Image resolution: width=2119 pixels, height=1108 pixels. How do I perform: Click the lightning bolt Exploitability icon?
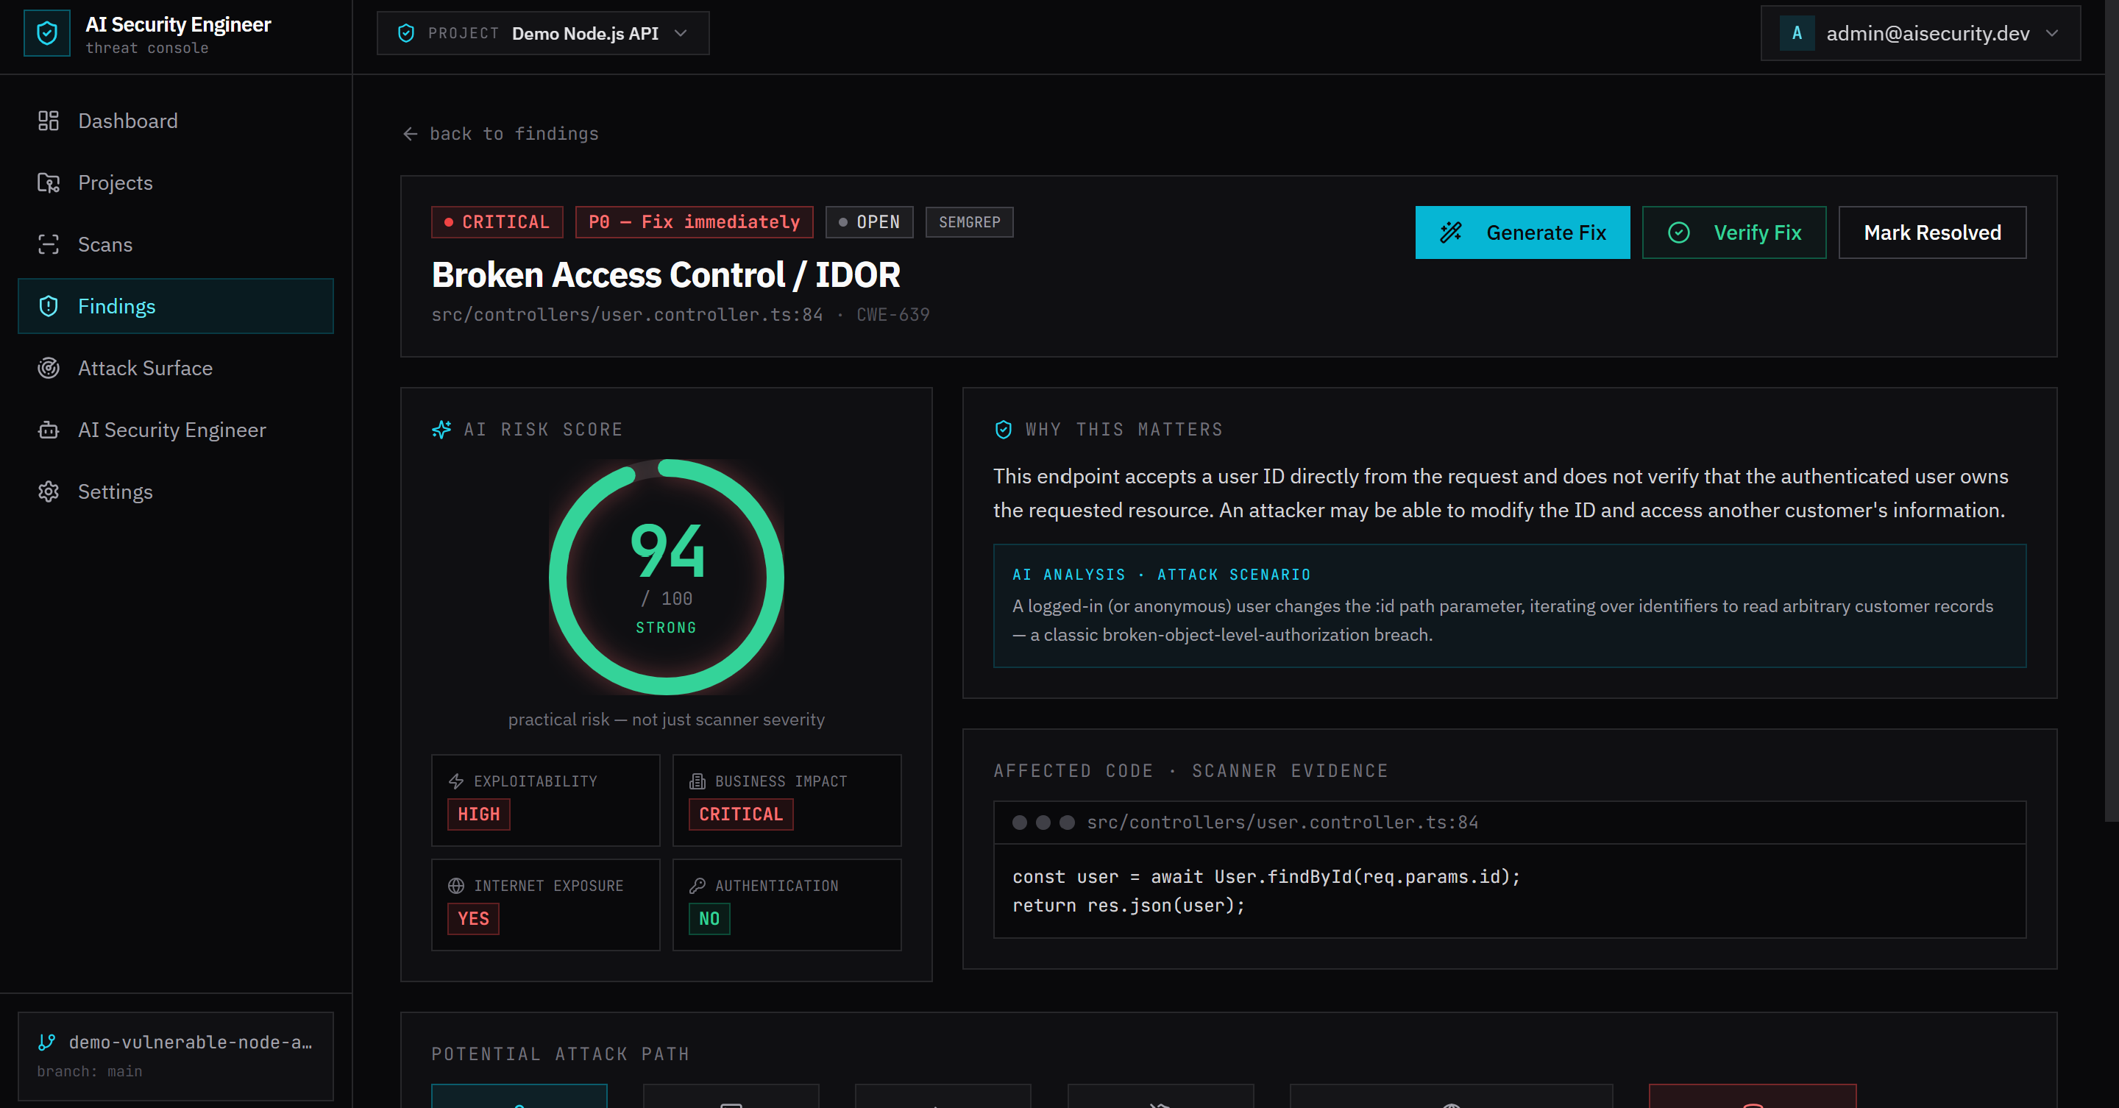[455, 781]
